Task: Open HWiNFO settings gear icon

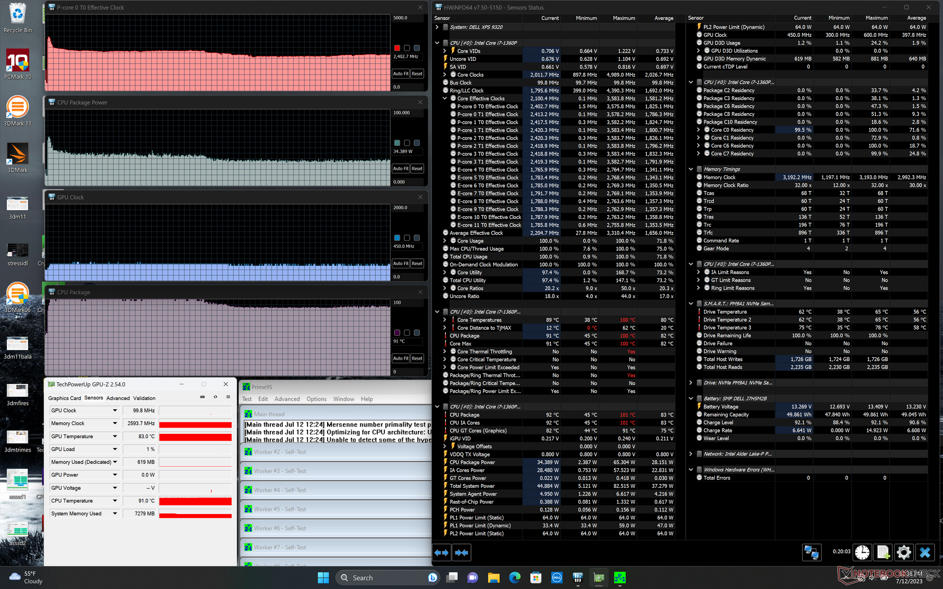Action: 903,553
